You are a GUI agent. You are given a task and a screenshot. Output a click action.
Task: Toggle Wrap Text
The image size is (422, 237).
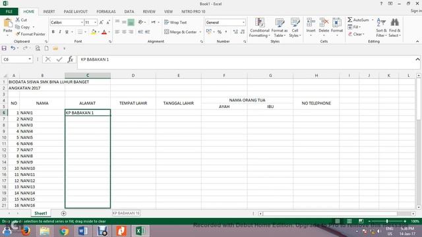click(x=175, y=22)
